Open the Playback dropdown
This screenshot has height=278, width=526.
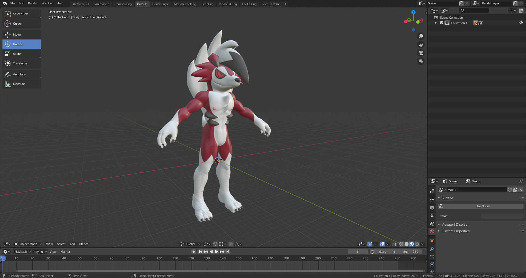click(22, 252)
